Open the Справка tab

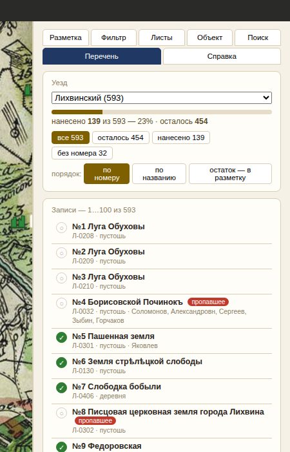222,56
